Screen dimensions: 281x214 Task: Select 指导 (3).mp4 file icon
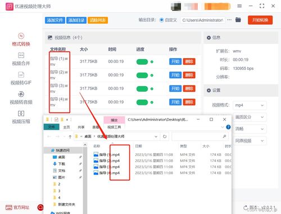tap(96, 167)
